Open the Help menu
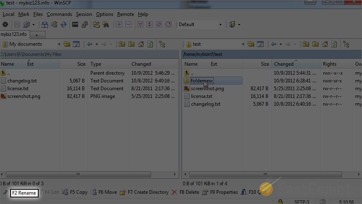362x204 pixels. click(x=143, y=14)
